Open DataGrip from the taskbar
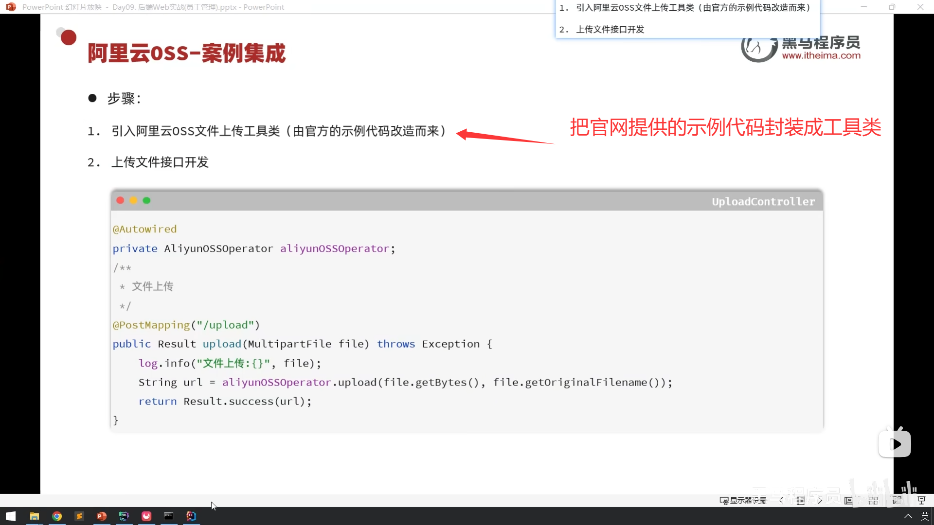The image size is (934, 525). coord(124,516)
